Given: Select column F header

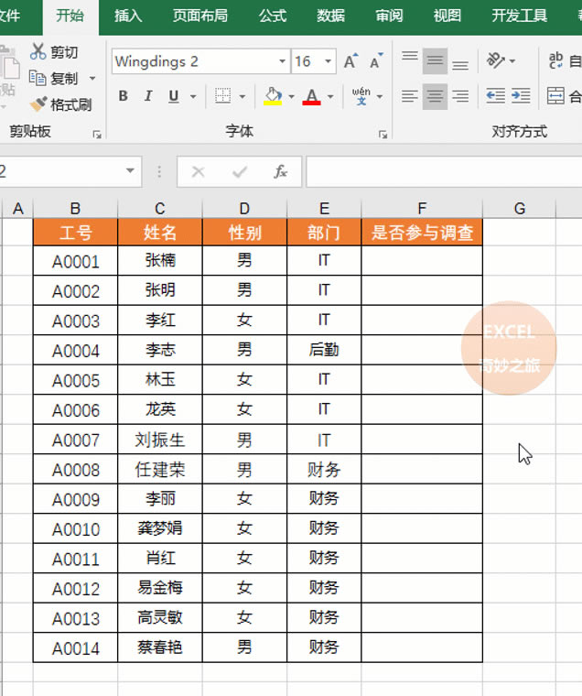Looking at the screenshot, I should pyautogui.click(x=422, y=208).
